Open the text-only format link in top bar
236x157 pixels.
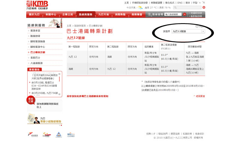point(170,3)
